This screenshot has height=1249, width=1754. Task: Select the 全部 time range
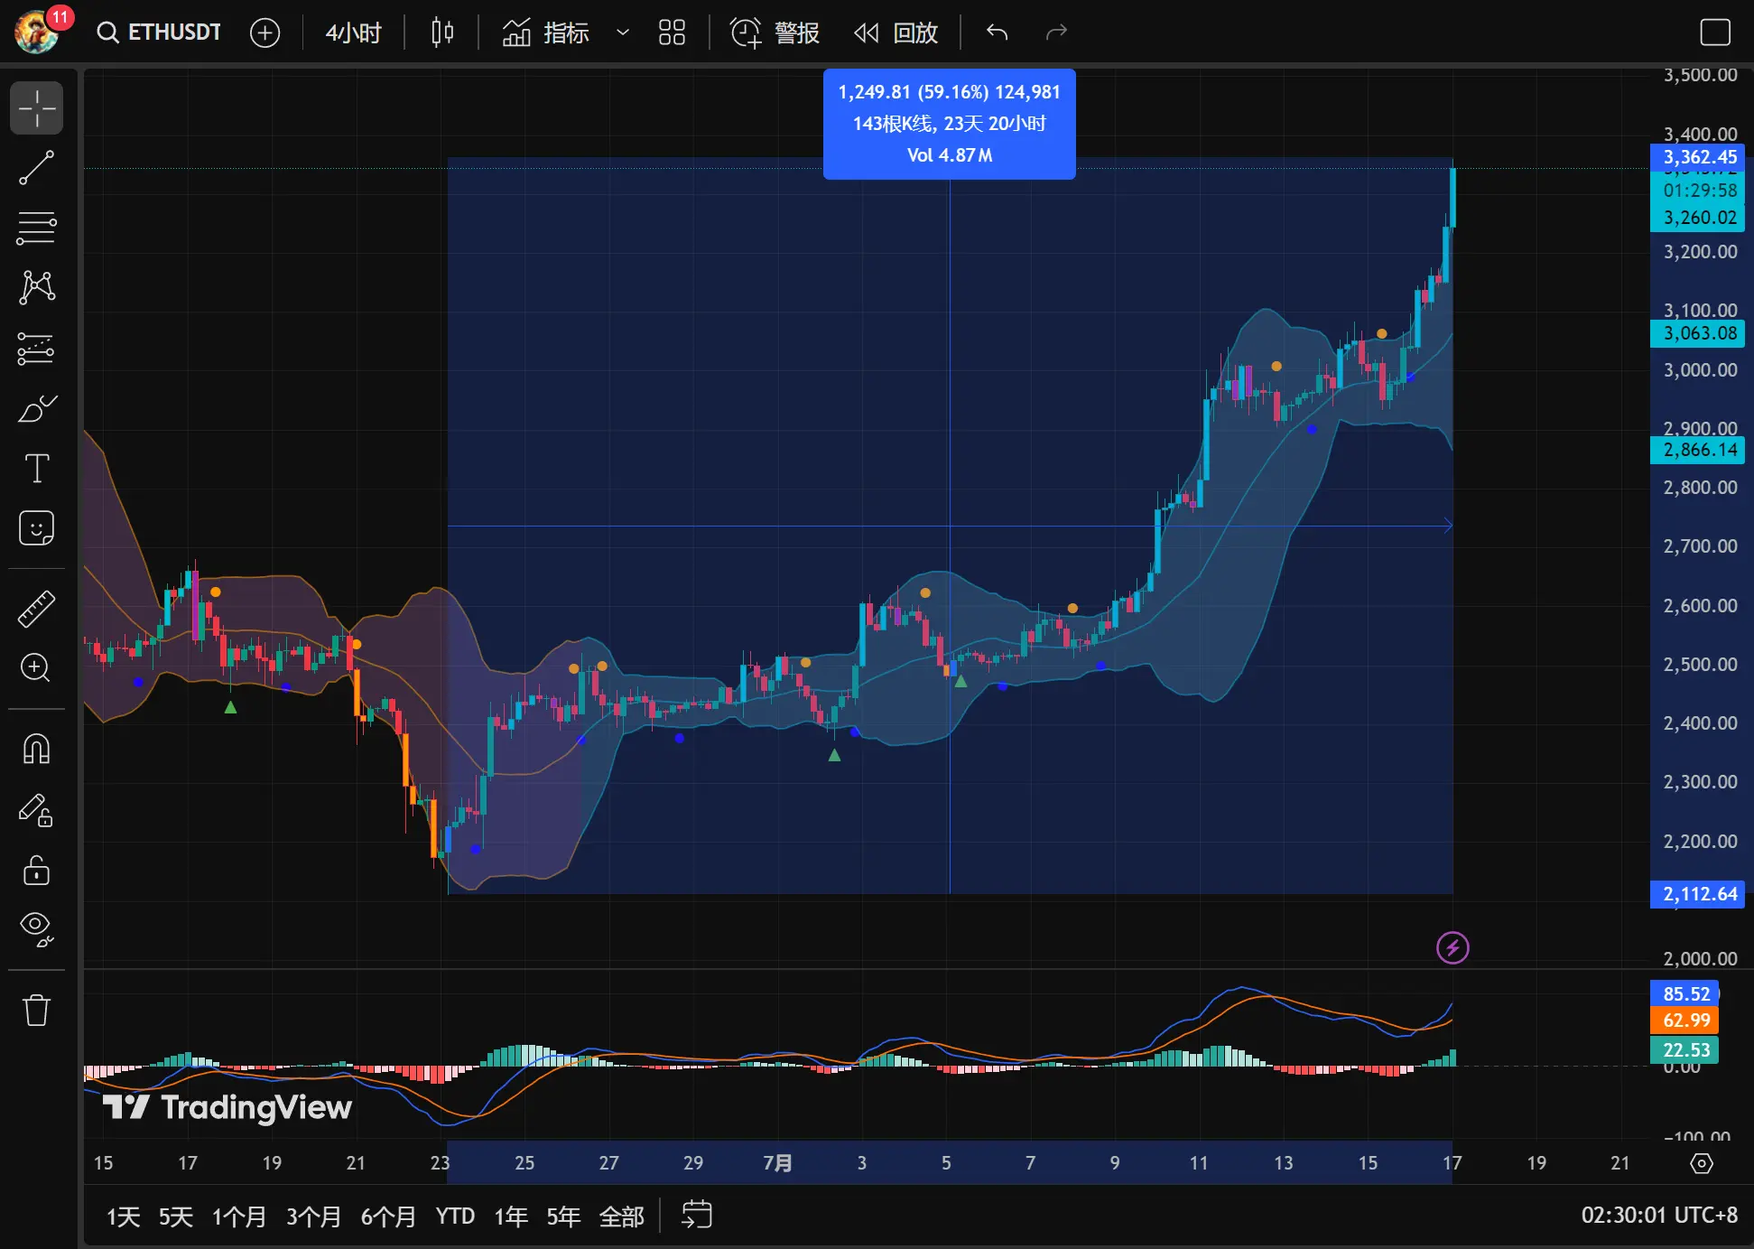tap(622, 1216)
